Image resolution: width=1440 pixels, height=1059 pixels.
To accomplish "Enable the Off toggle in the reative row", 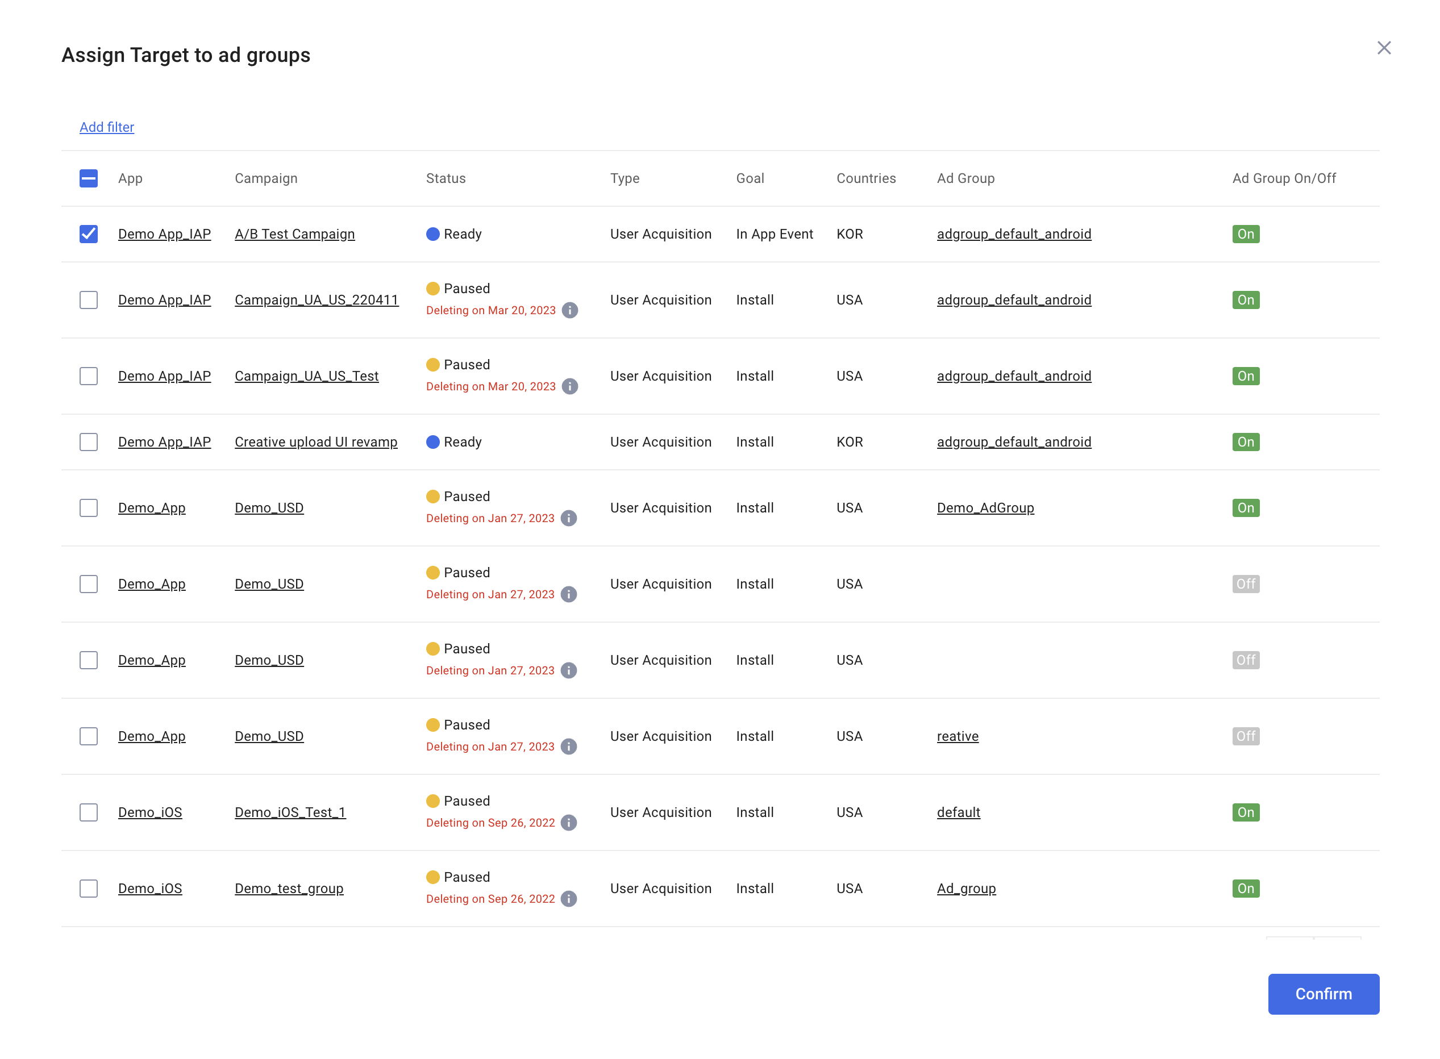I will click(x=1245, y=736).
